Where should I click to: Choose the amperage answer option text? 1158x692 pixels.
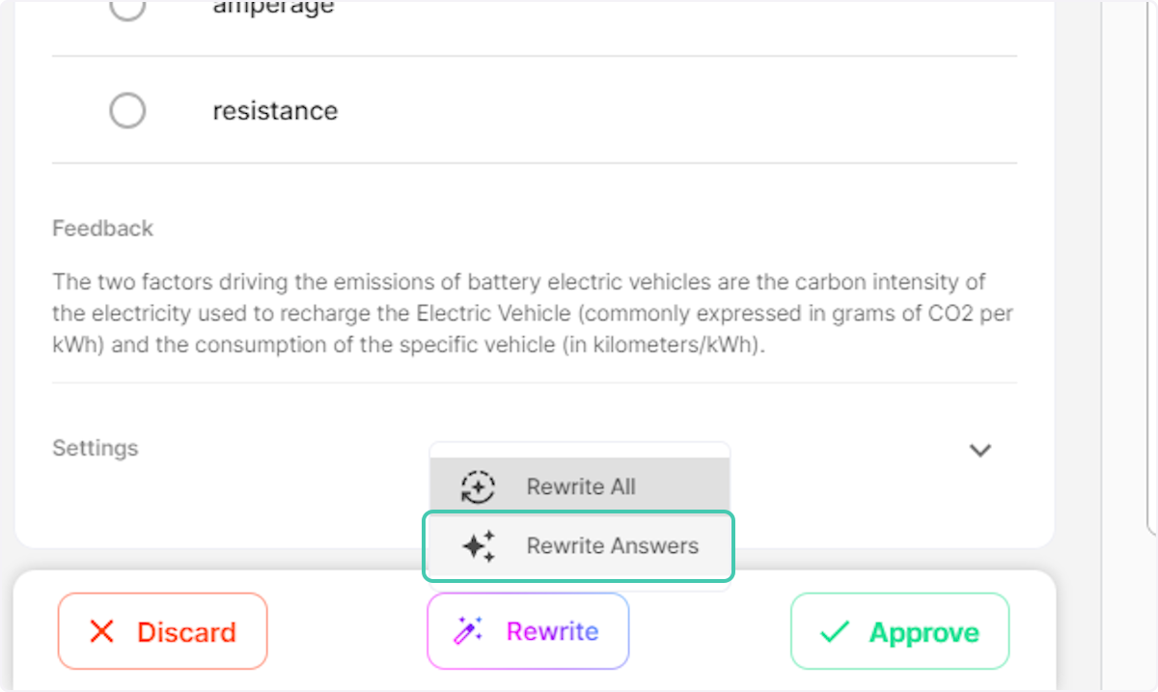point(273,8)
